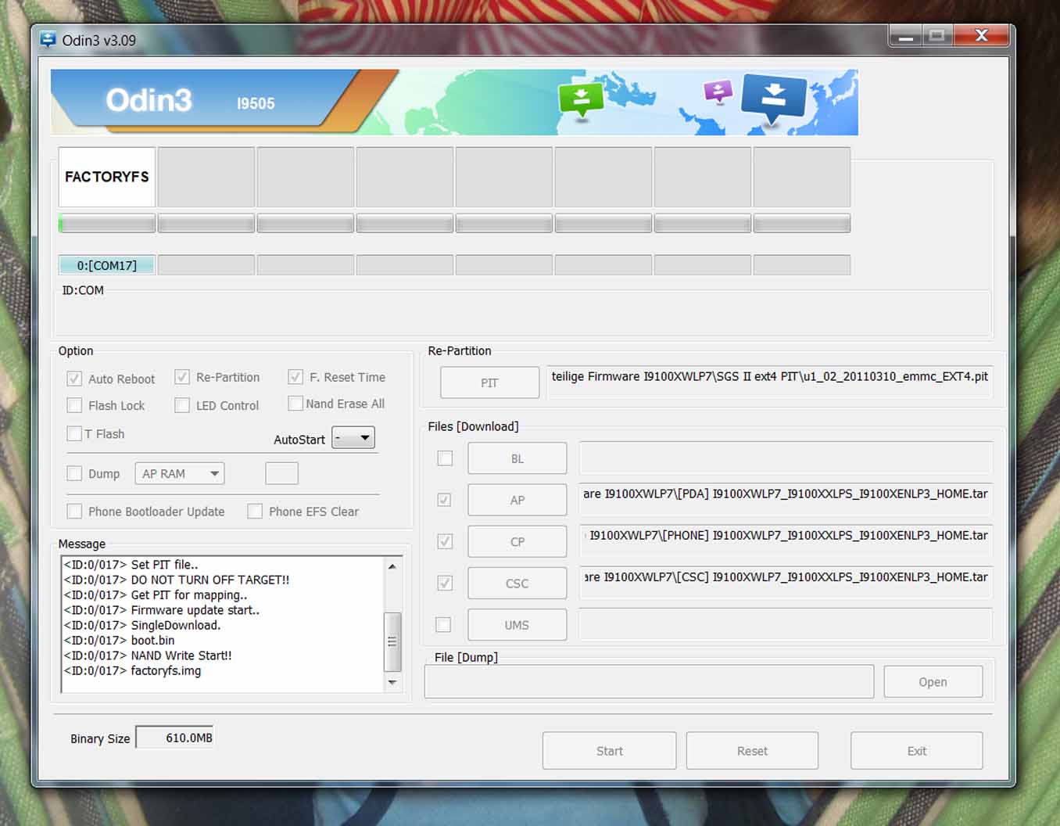Click the Binary Size value field
This screenshot has height=826, width=1060.
coord(175,738)
